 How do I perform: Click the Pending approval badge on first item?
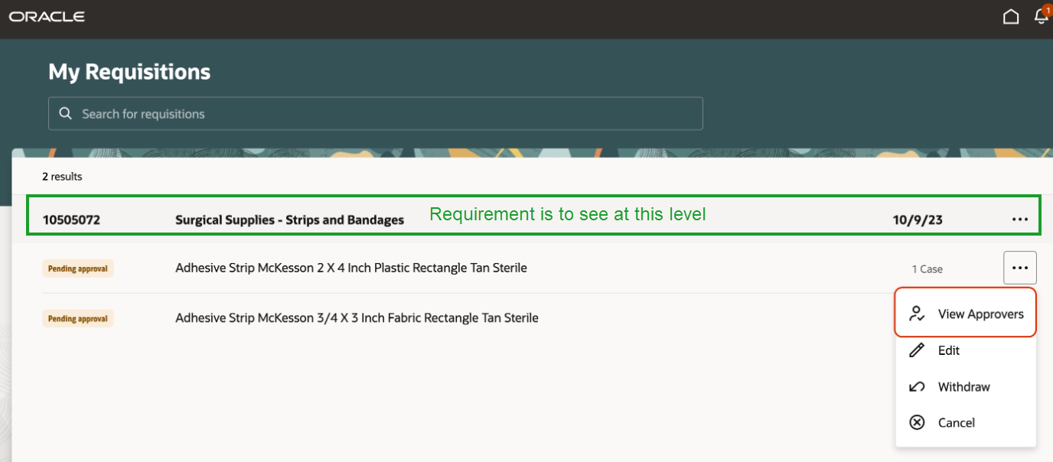77,268
